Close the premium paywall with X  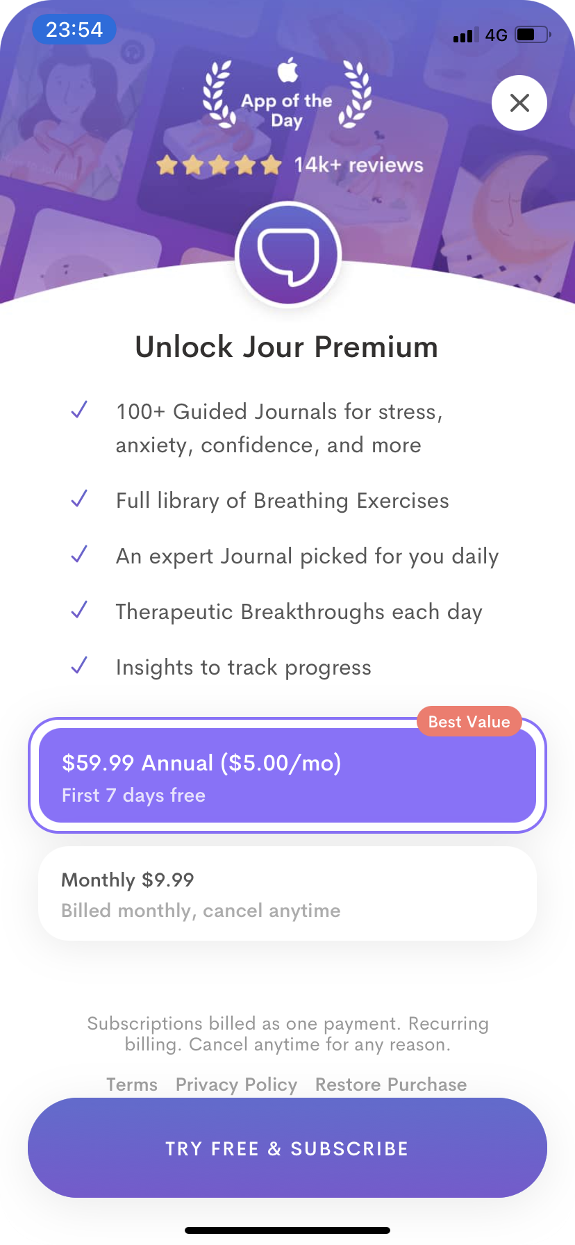pos(519,103)
